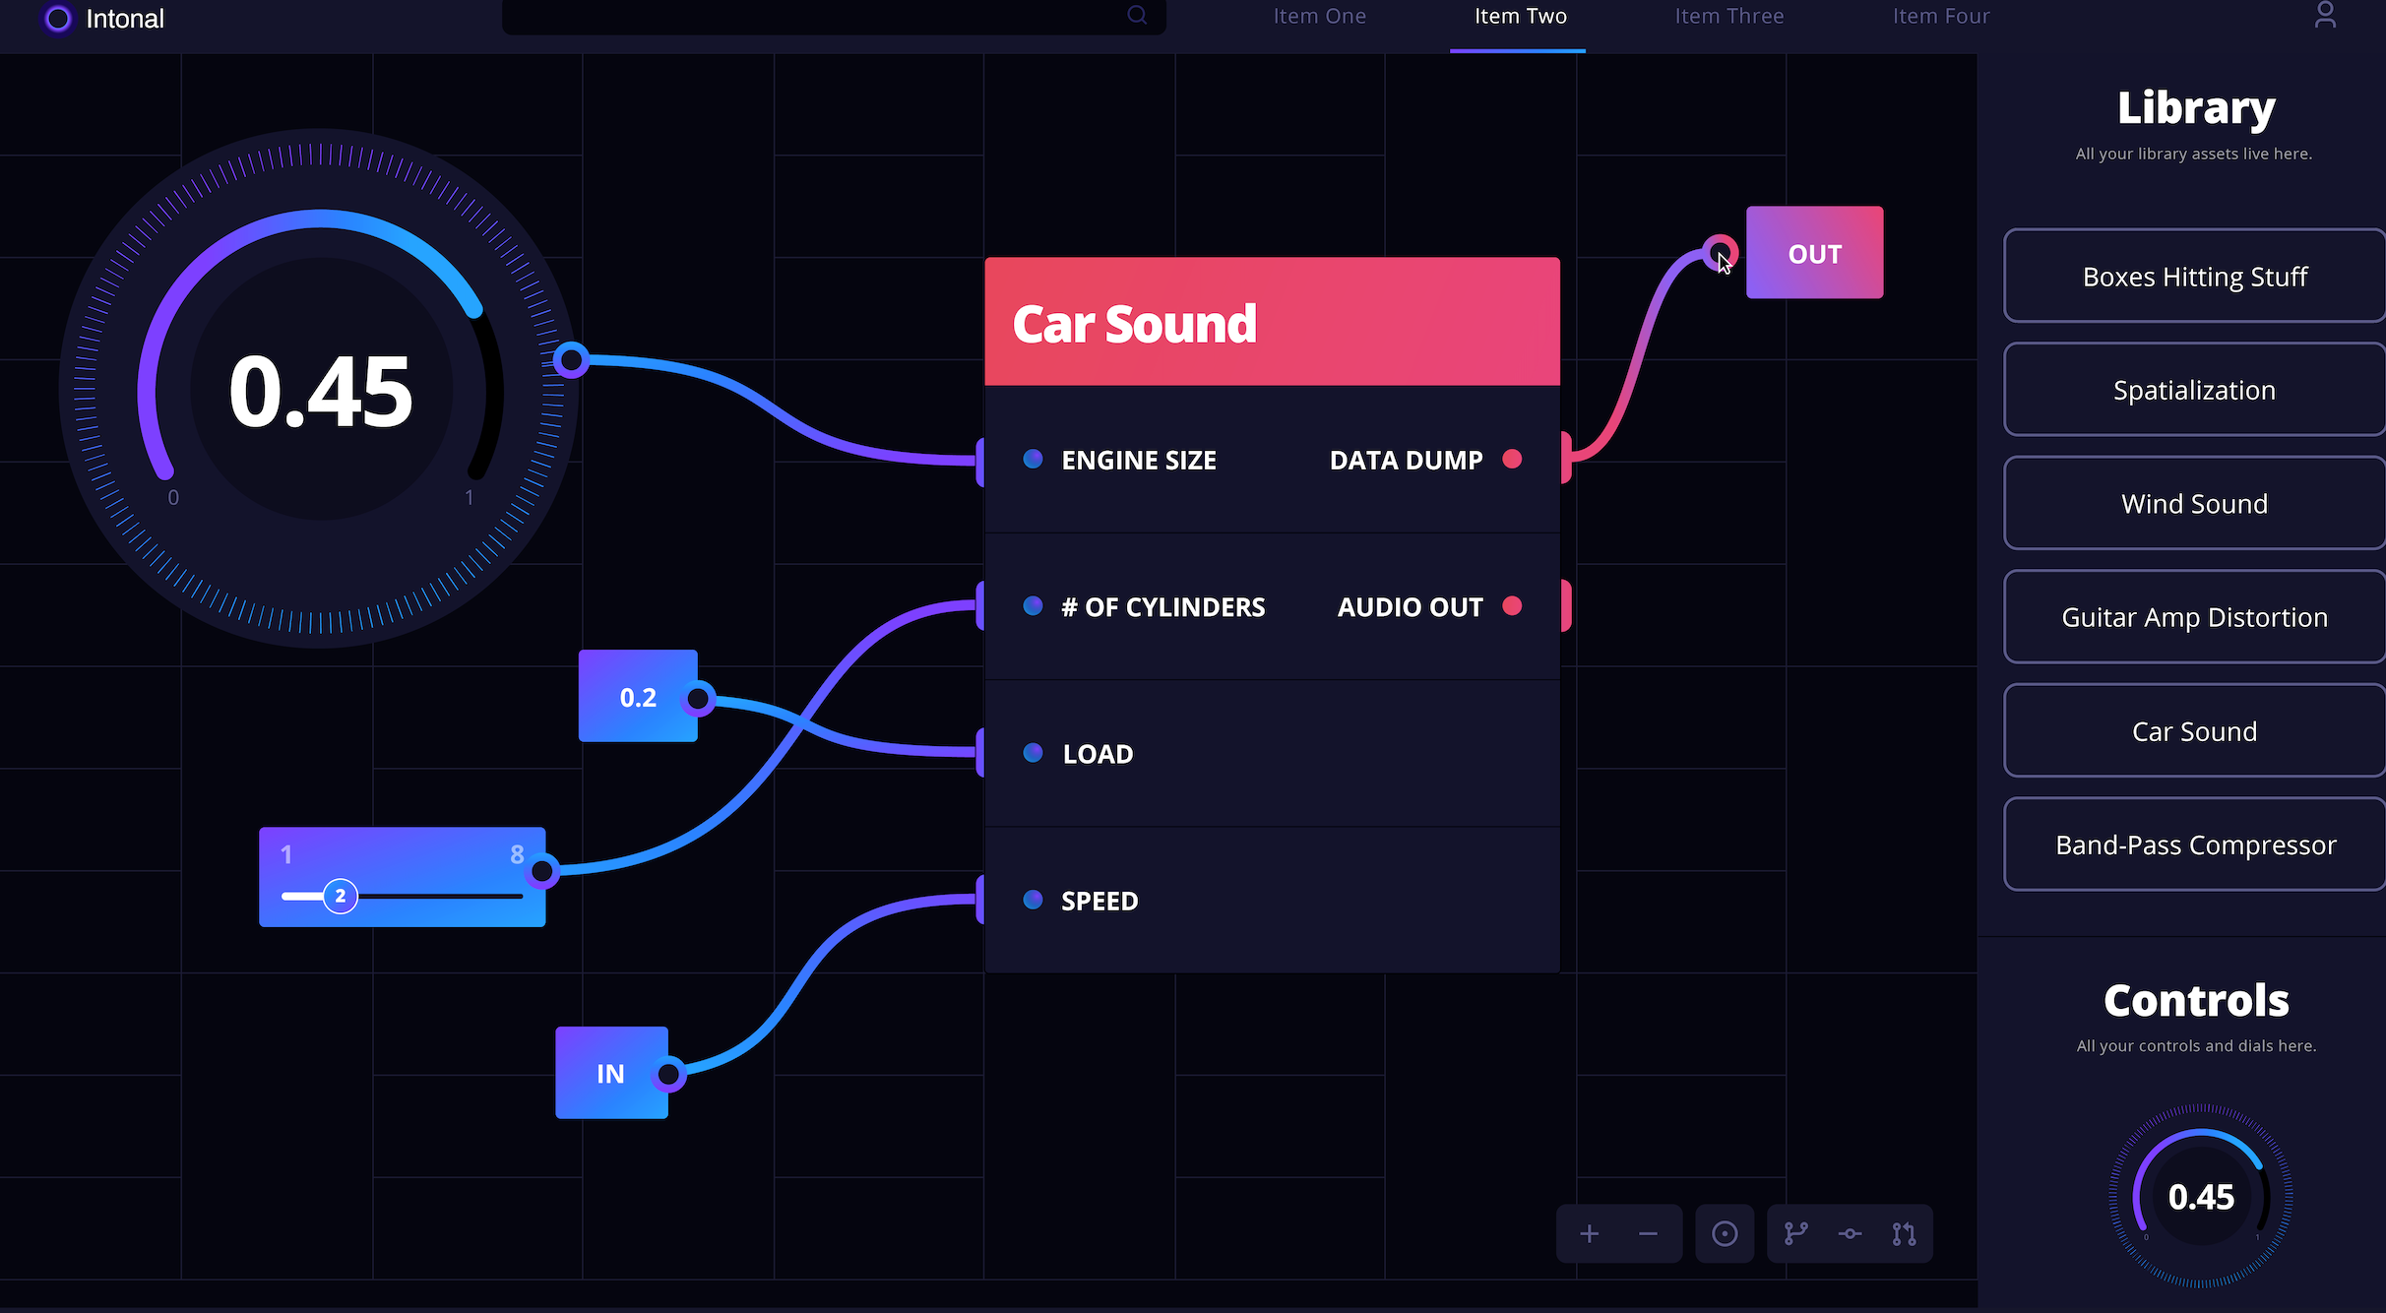Click the branch icon in canvas toolbar
Screen dimensions: 2386x1313
click(x=1796, y=1233)
